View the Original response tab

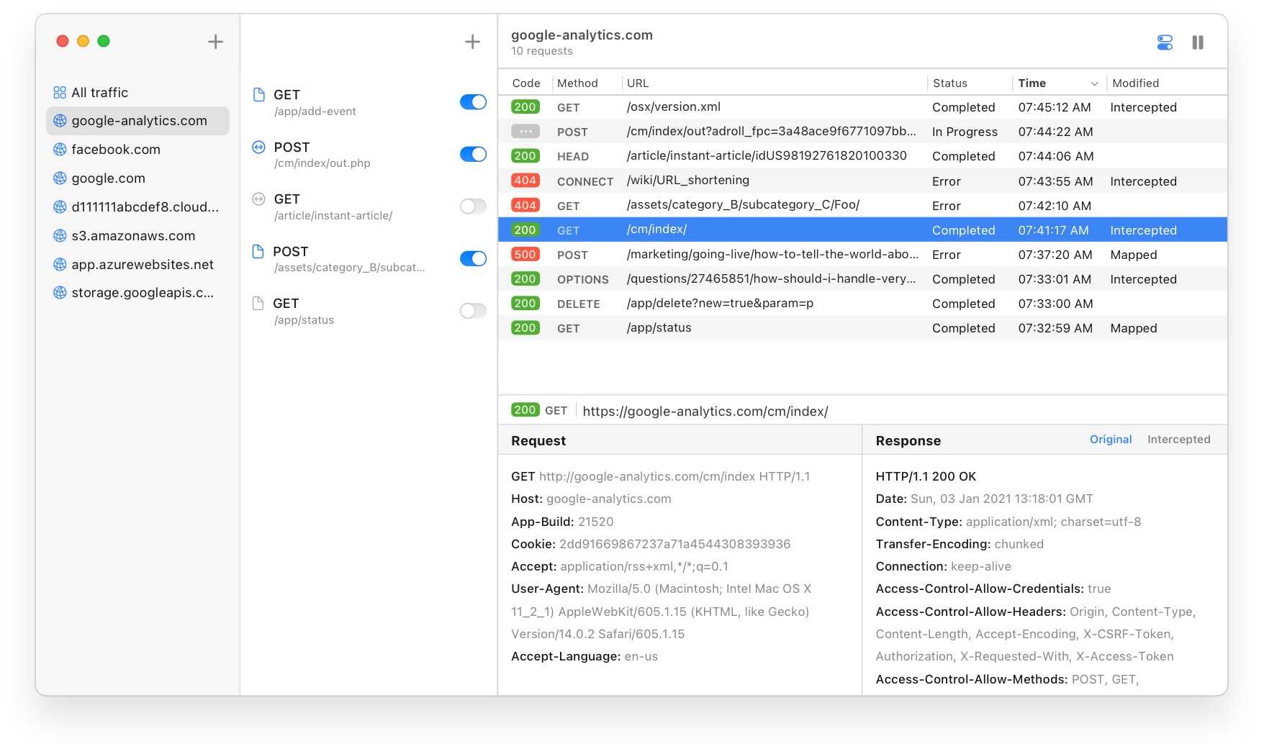pos(1110,439)
